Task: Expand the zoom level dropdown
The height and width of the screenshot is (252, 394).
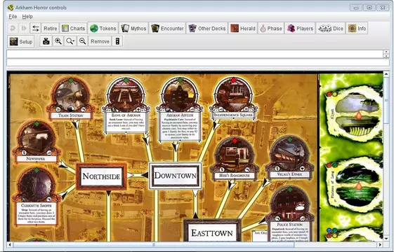Action: (x=70, y=41)
